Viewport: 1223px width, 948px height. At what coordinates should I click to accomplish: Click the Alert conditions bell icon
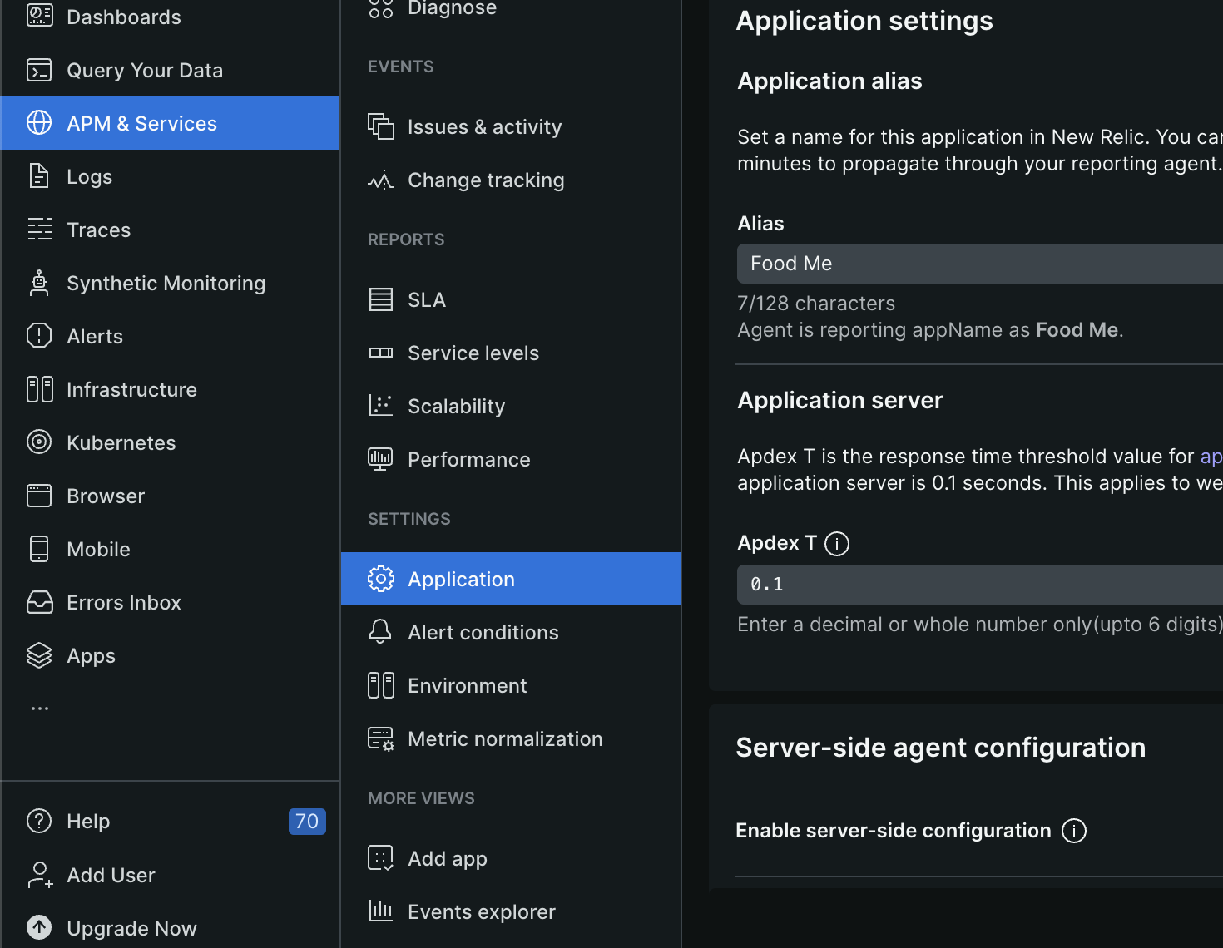click(381, 632)
